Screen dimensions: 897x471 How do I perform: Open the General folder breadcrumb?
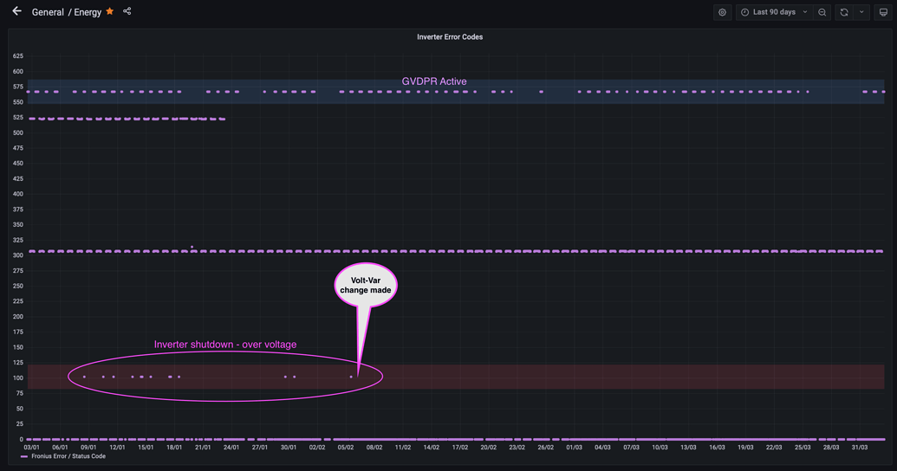click(x=48, y=12)
